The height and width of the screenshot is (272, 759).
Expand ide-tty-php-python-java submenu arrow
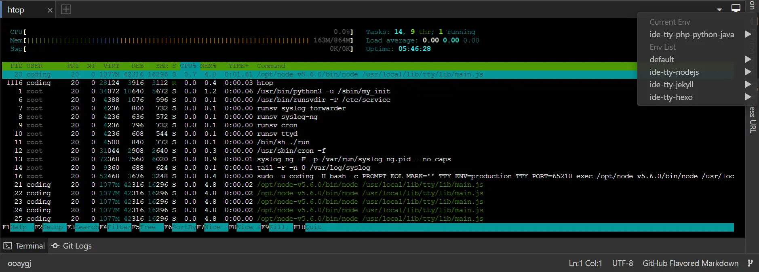[748, 34]
